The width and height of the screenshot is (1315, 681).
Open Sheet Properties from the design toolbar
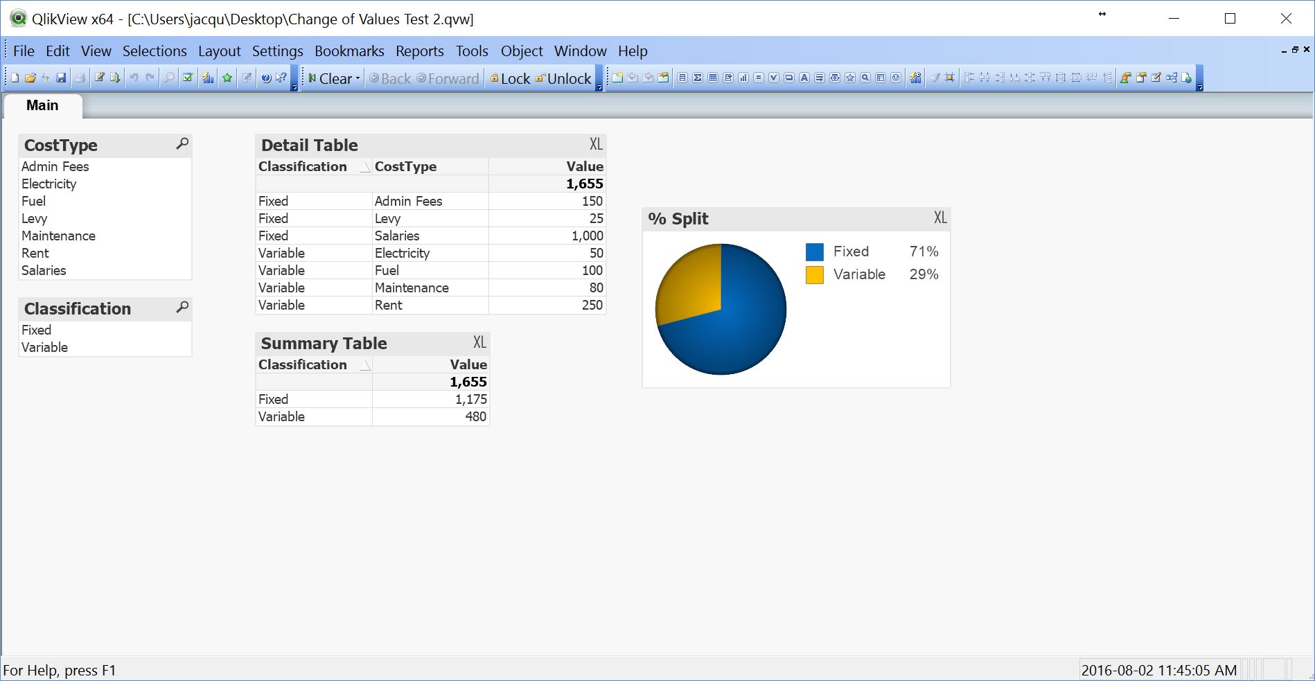(663, 78)
